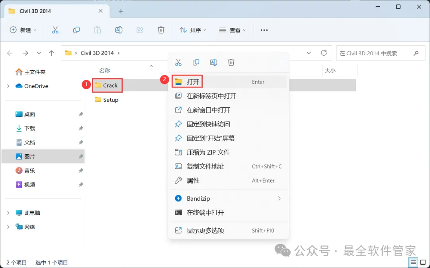Open the See more (three dots) menu
This screenshot has height=268, width=430.
pyautogui.click(x=264, y=30)
